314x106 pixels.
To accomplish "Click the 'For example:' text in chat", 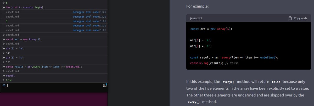I will (197, 6).
